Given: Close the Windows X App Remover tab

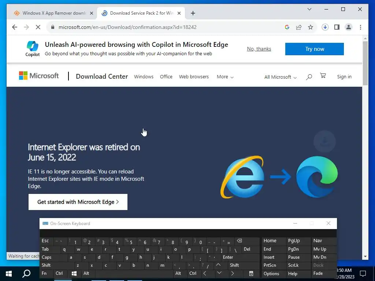Looking at the screenshot, I should click(91, 13).
